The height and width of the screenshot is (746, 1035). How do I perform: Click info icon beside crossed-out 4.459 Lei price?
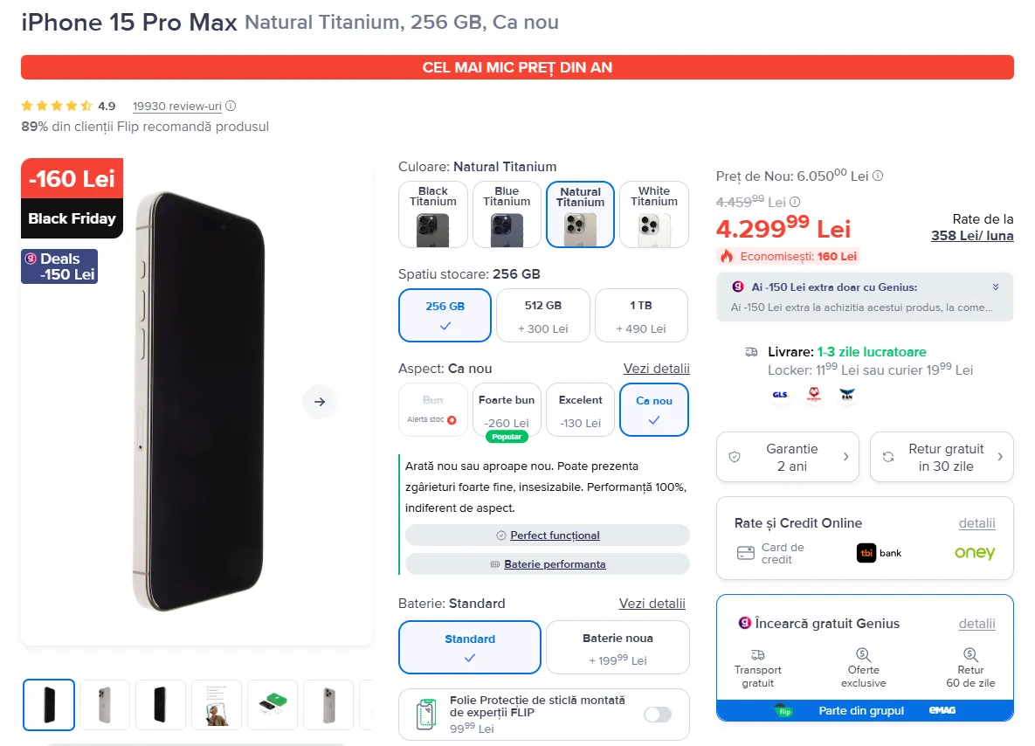pyautogui.click(x=795, y=202)
